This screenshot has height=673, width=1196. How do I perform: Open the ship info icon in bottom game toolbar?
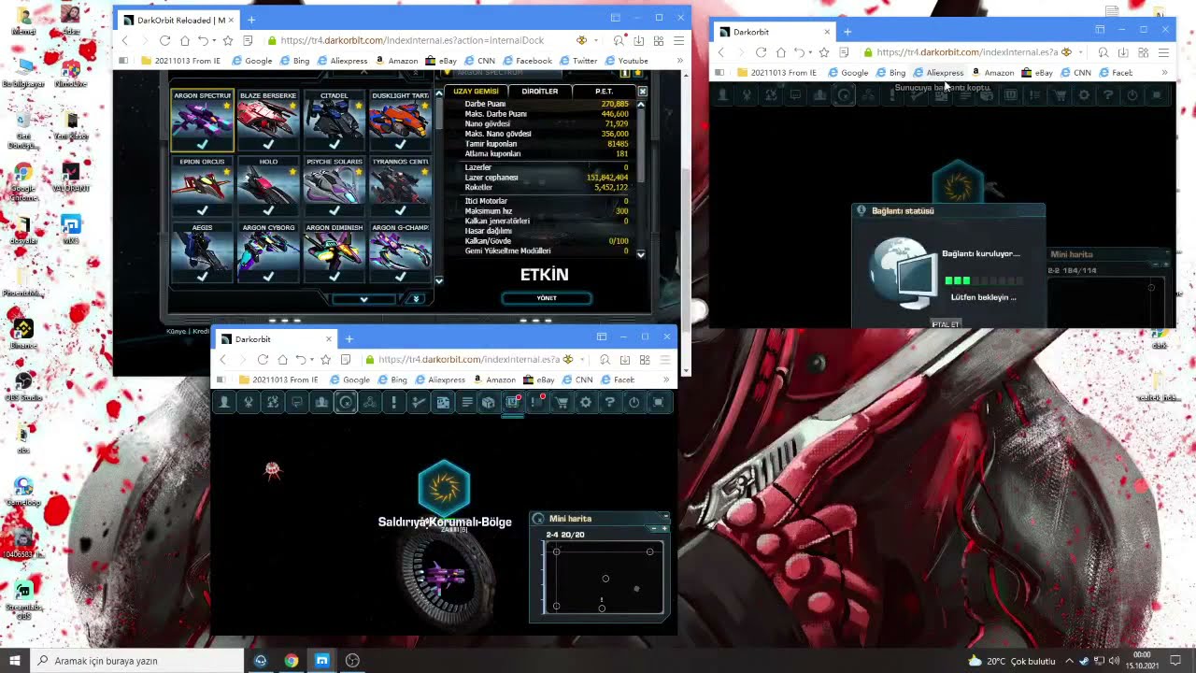pyautogui.click(x=249, y=402)
